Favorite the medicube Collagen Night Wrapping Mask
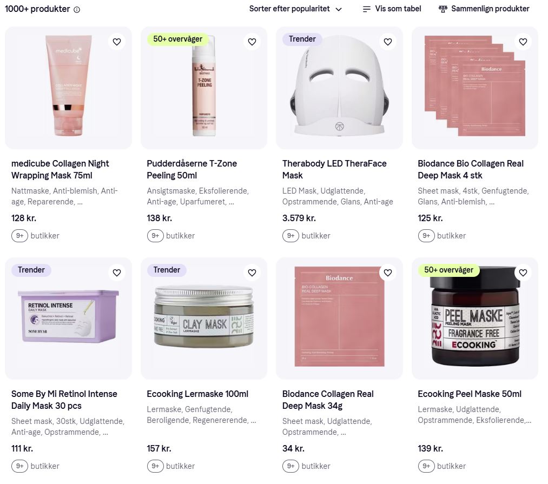 pyautogui.click(x=117, y=42)
